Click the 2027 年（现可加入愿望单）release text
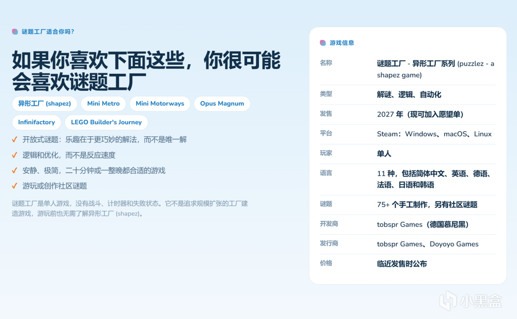517x319 pixels. click(x=420, y=115)
